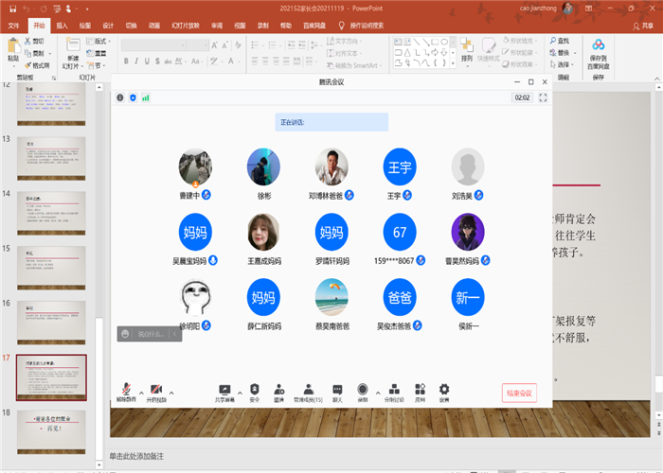Open the 形状填充 shape fill menu
663x473 pixels.
[x=521, y=41]
